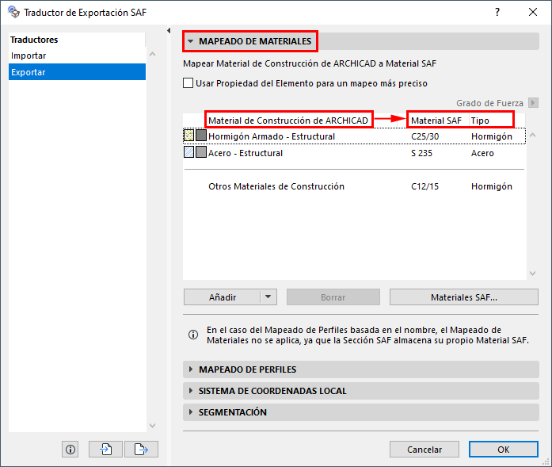Click the info icon beside the profile mapping note
Viewport: 552px width, 467px height.
[193, 335]
